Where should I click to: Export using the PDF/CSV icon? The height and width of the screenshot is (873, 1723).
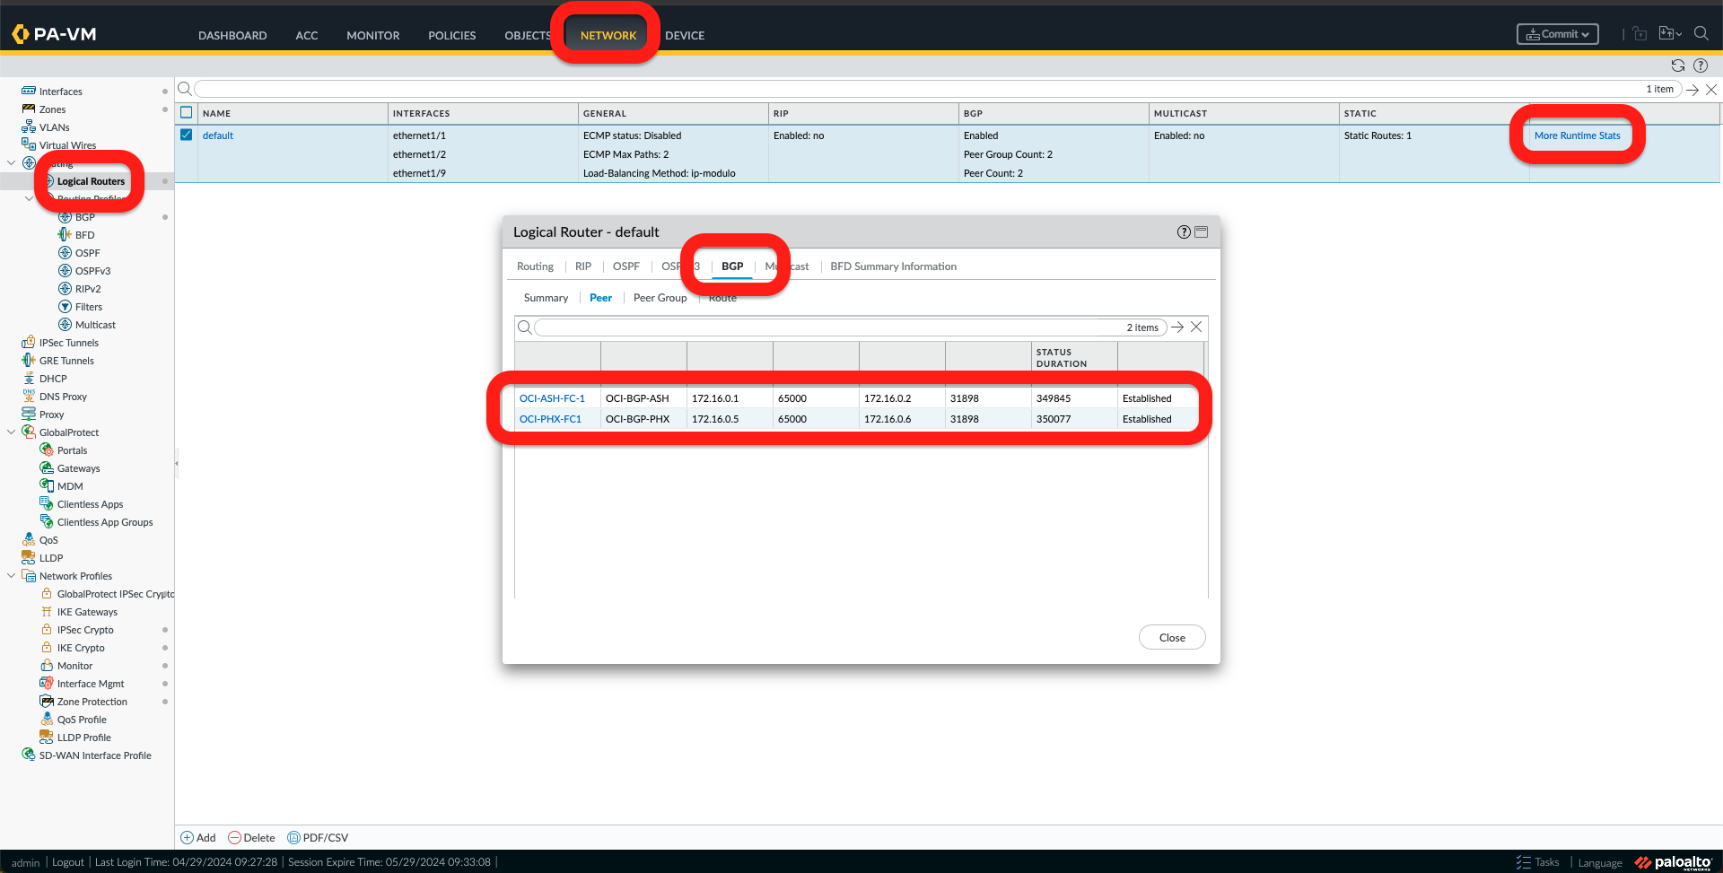[293, 838]
